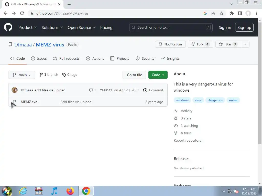Switch to the Actions tab
262x196 pixels.
(95, 58)
